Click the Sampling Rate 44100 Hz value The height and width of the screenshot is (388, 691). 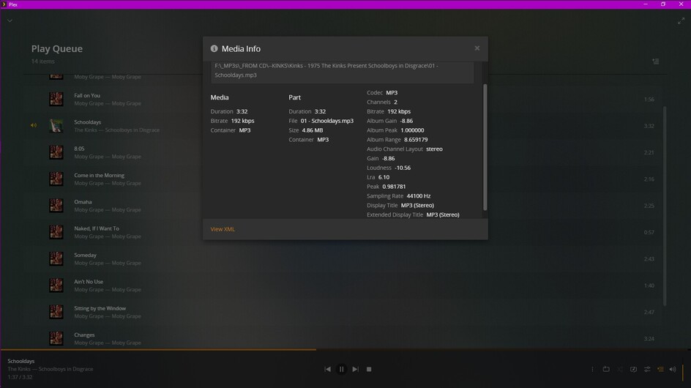click(419, 195)
